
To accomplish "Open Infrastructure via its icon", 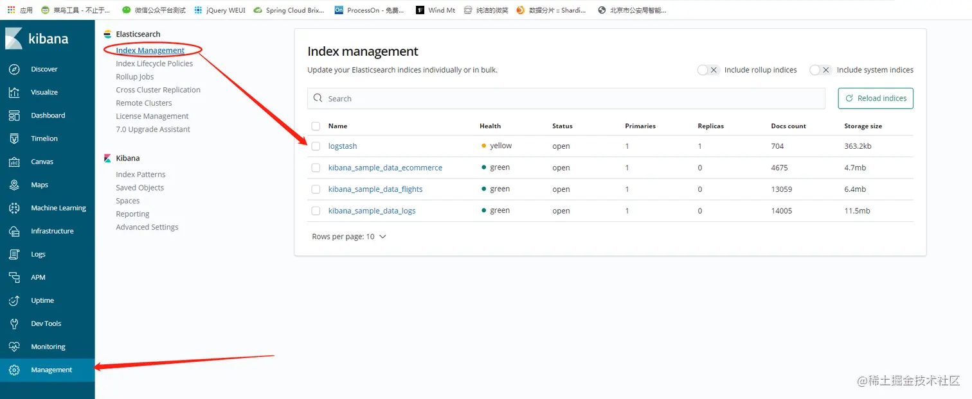I will [x=14, y=231].
